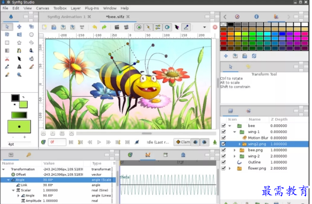
Task: Select the Zoom magnifier tool
Action: (x=19, y=75)
